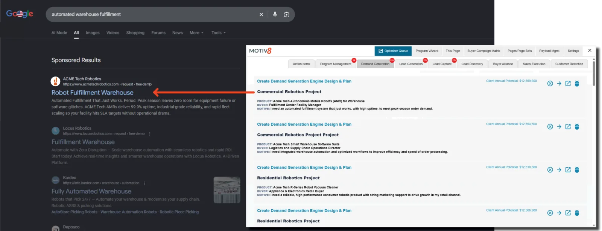
Task: Expand the More dropdown in Google search
Action: pyautogui.click(x=196, y=33)
